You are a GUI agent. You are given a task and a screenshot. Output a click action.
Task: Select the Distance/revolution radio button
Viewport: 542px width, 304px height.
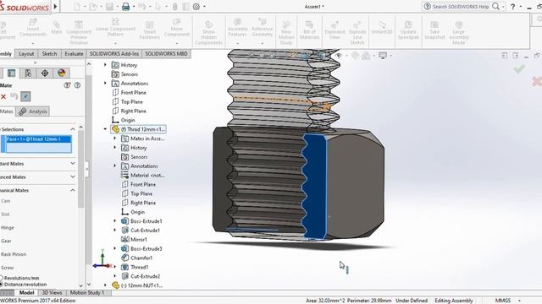(x=1, y=285)
